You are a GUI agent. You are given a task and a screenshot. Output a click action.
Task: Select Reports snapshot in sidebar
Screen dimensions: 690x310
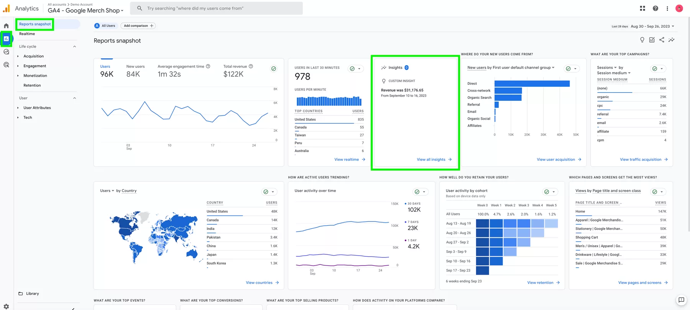click(35, 24)
